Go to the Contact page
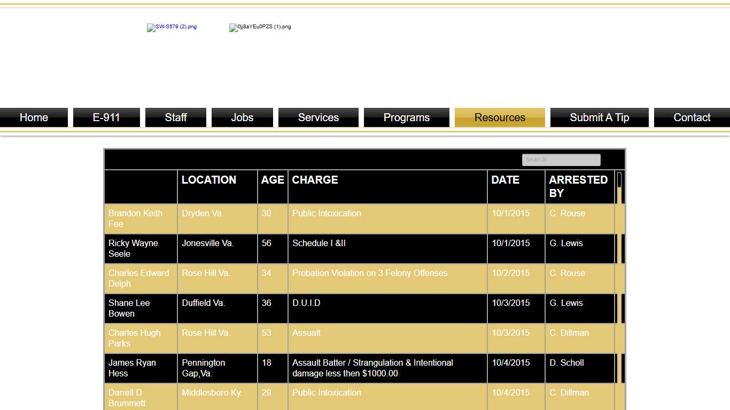This screenshot has height=410, width=730. 692,117
